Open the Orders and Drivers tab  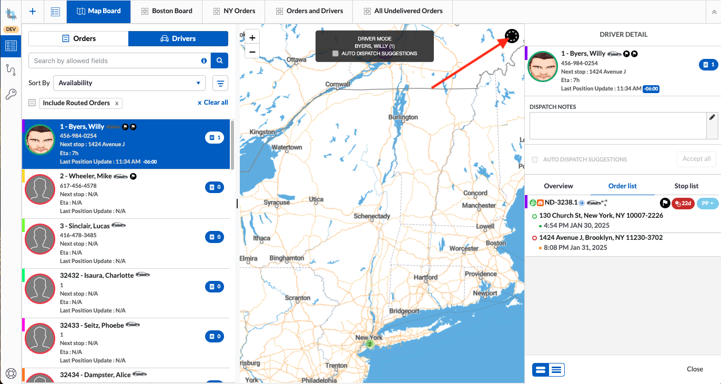[309, 11]
